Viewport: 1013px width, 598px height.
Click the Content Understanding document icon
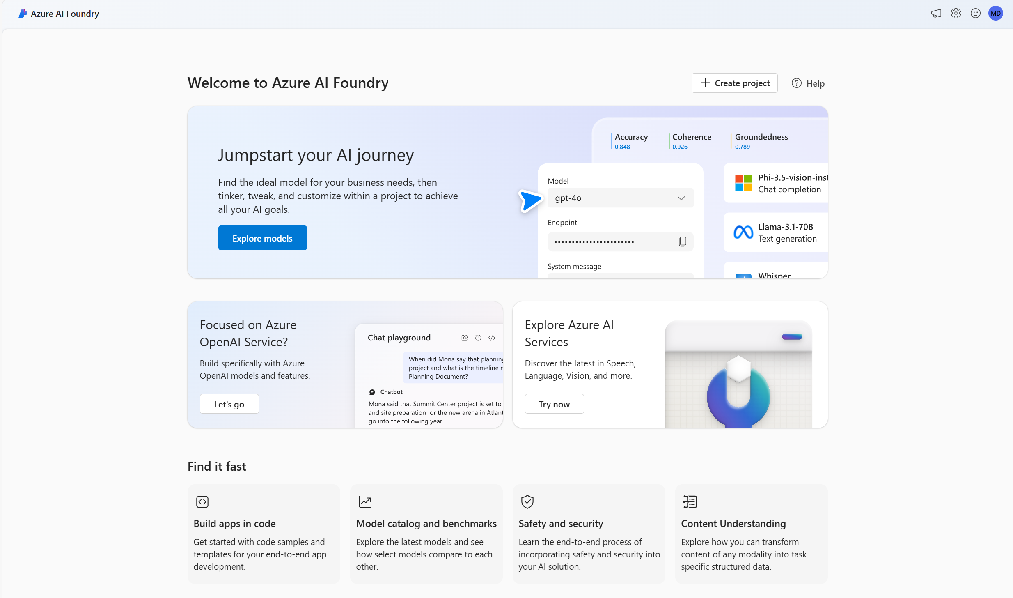[x=690, y=501]
